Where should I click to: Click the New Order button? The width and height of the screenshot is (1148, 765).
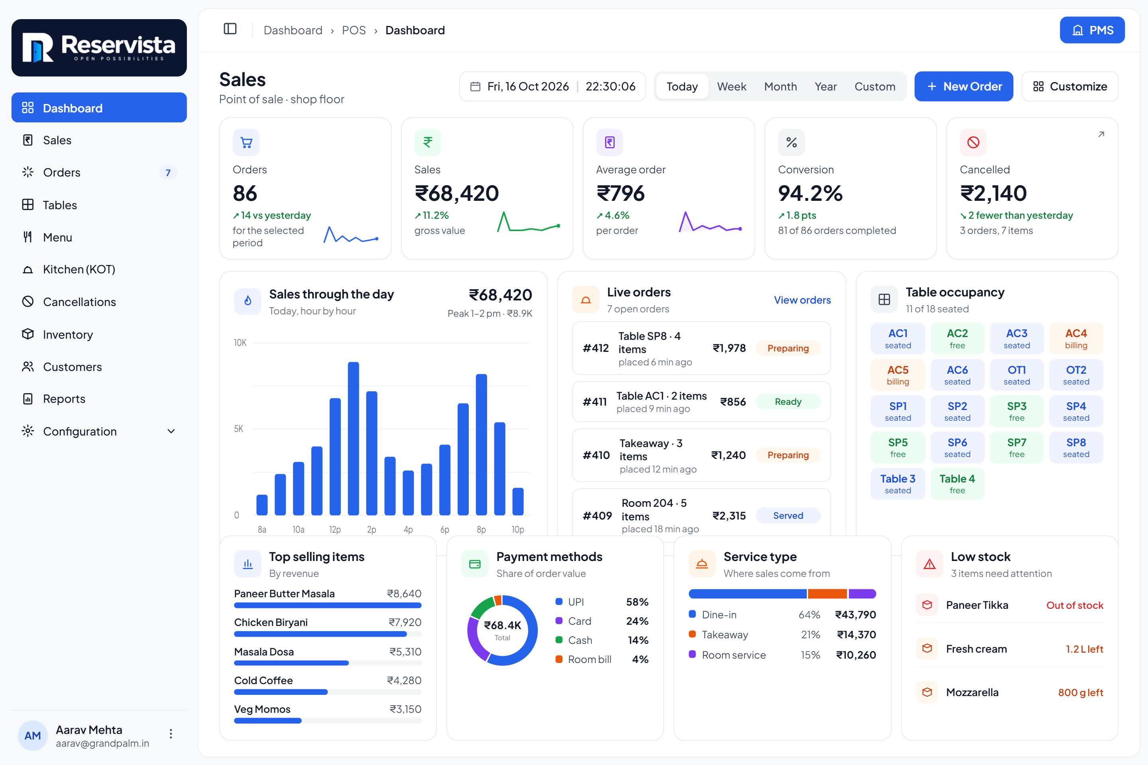pos(963,86)
